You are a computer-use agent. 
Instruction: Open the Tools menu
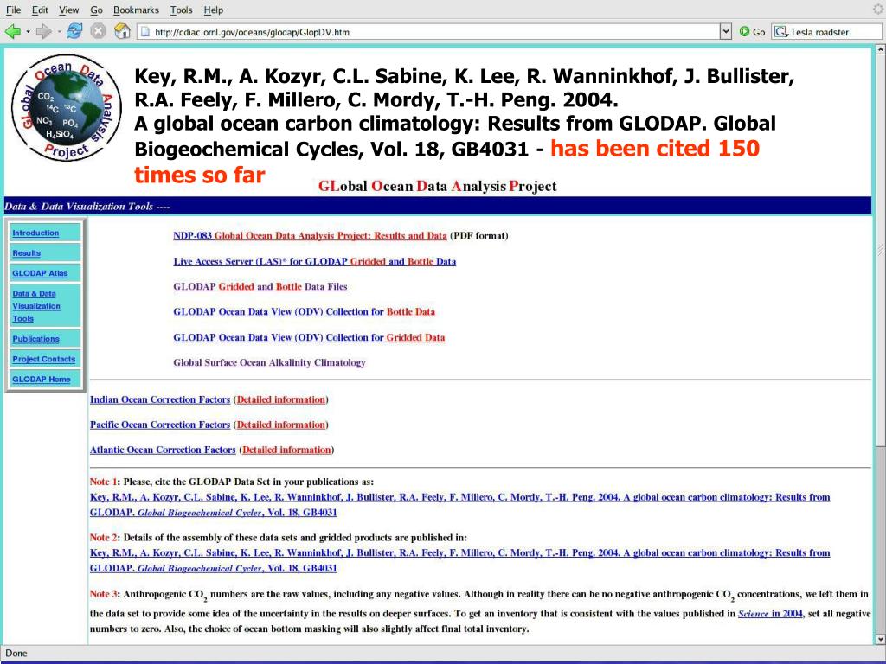tap(181, 10)
